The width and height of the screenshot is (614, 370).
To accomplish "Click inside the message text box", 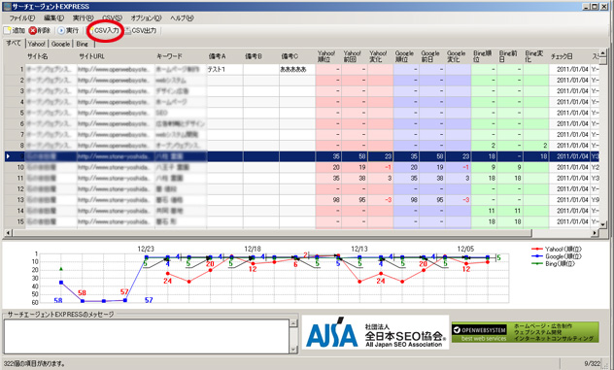I will click(147, 336).
